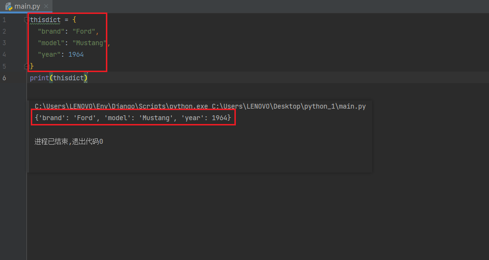The image size is (489, 260).
Task: Click the Python file icon on main.py tab
Action: point(8,6)
